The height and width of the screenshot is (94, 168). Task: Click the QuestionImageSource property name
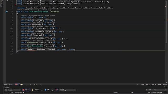46,50
